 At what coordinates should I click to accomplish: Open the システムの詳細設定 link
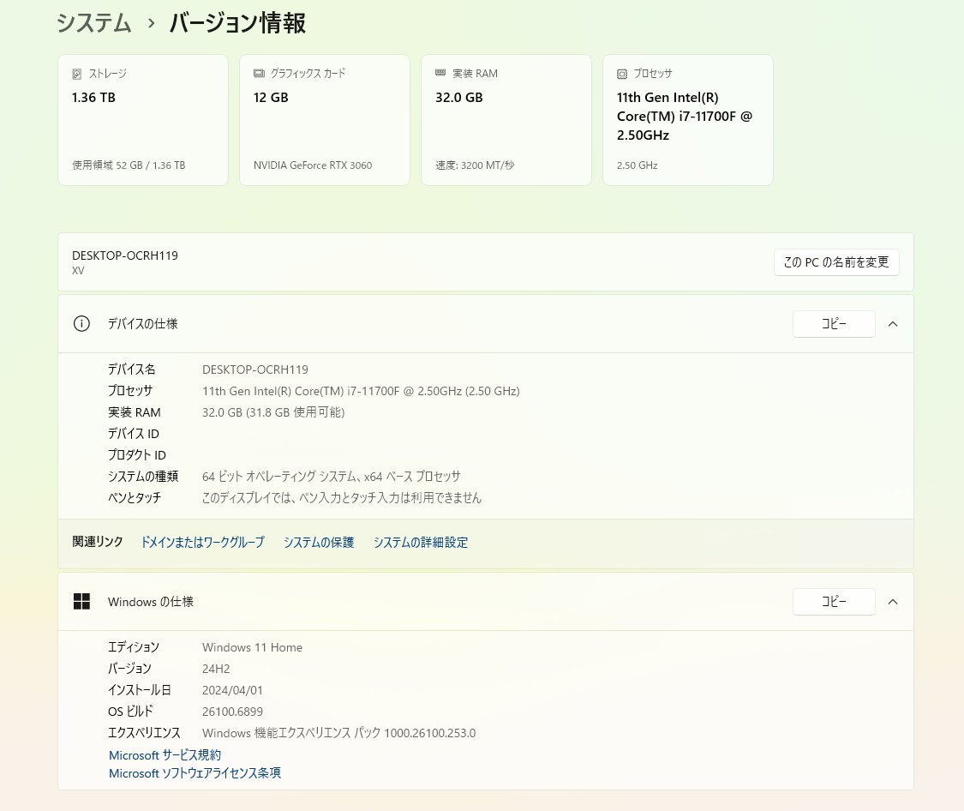(421, 543)
